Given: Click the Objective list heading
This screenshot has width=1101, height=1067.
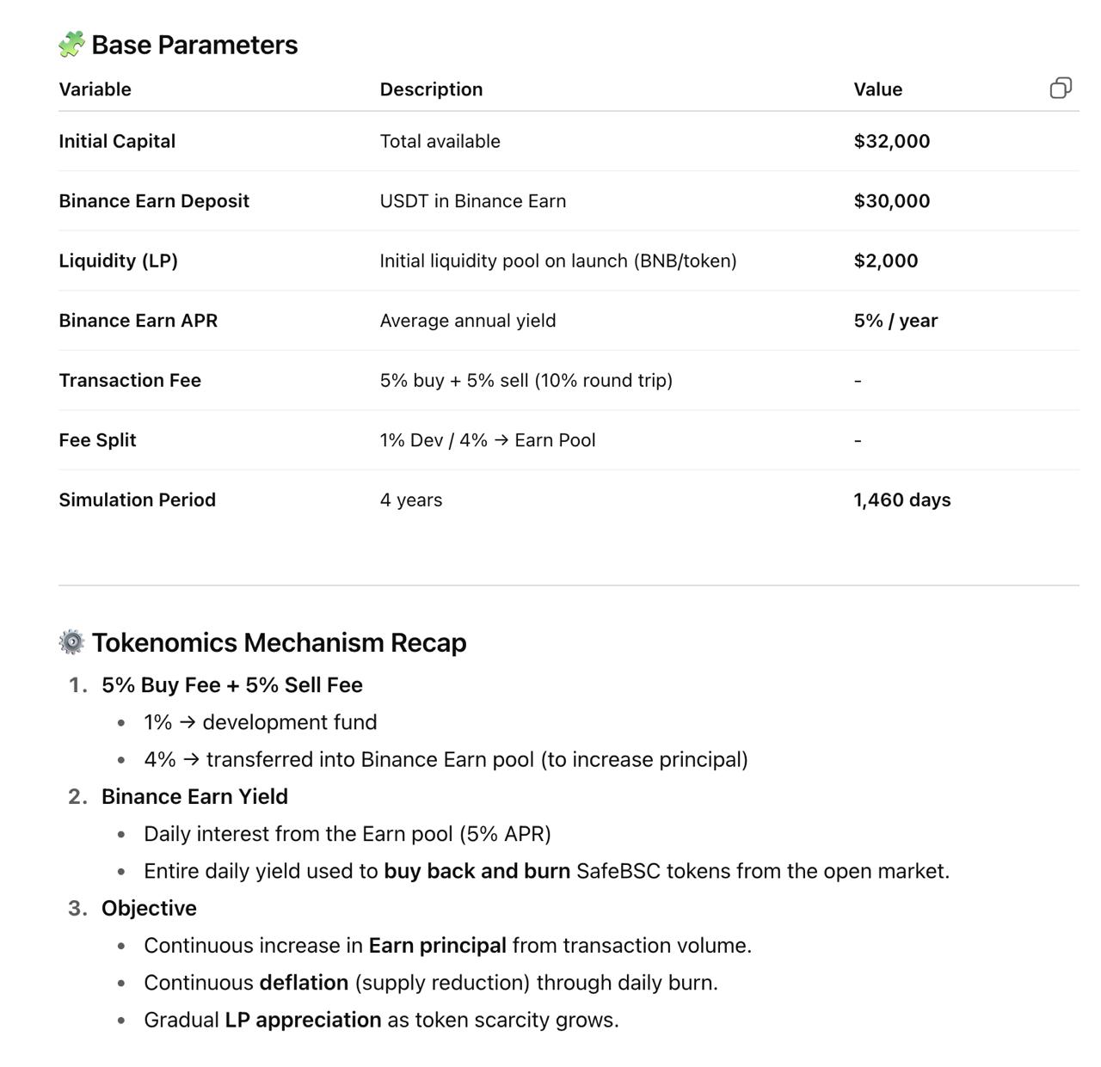Looking at the screenshot, I should pyautogui.click(x=149, y=908).
